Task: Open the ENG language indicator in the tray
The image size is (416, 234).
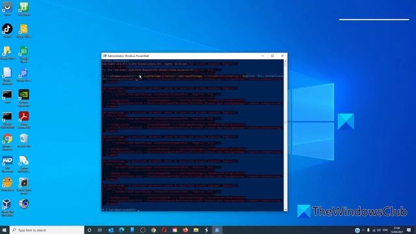Action: point(385,230)
